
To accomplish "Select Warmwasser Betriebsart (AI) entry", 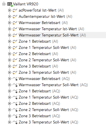I will [43, 23].
